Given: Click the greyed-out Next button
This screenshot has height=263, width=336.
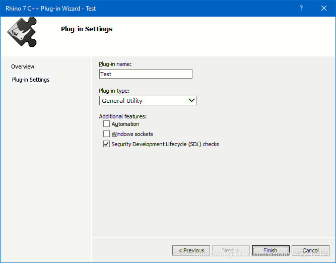Looking at the screenshot, I should pos(231,250).
